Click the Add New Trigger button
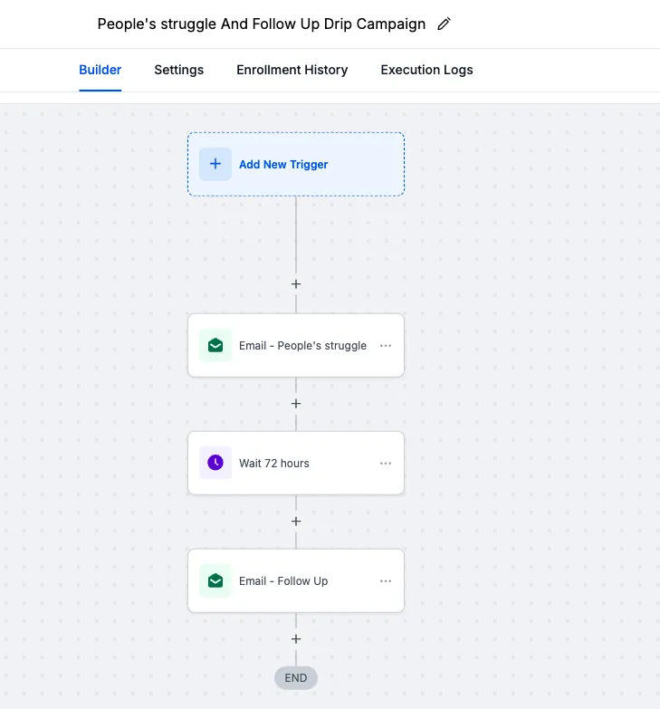Image resolution: width=660 pixels, height=709 pixels. point(283,165)
